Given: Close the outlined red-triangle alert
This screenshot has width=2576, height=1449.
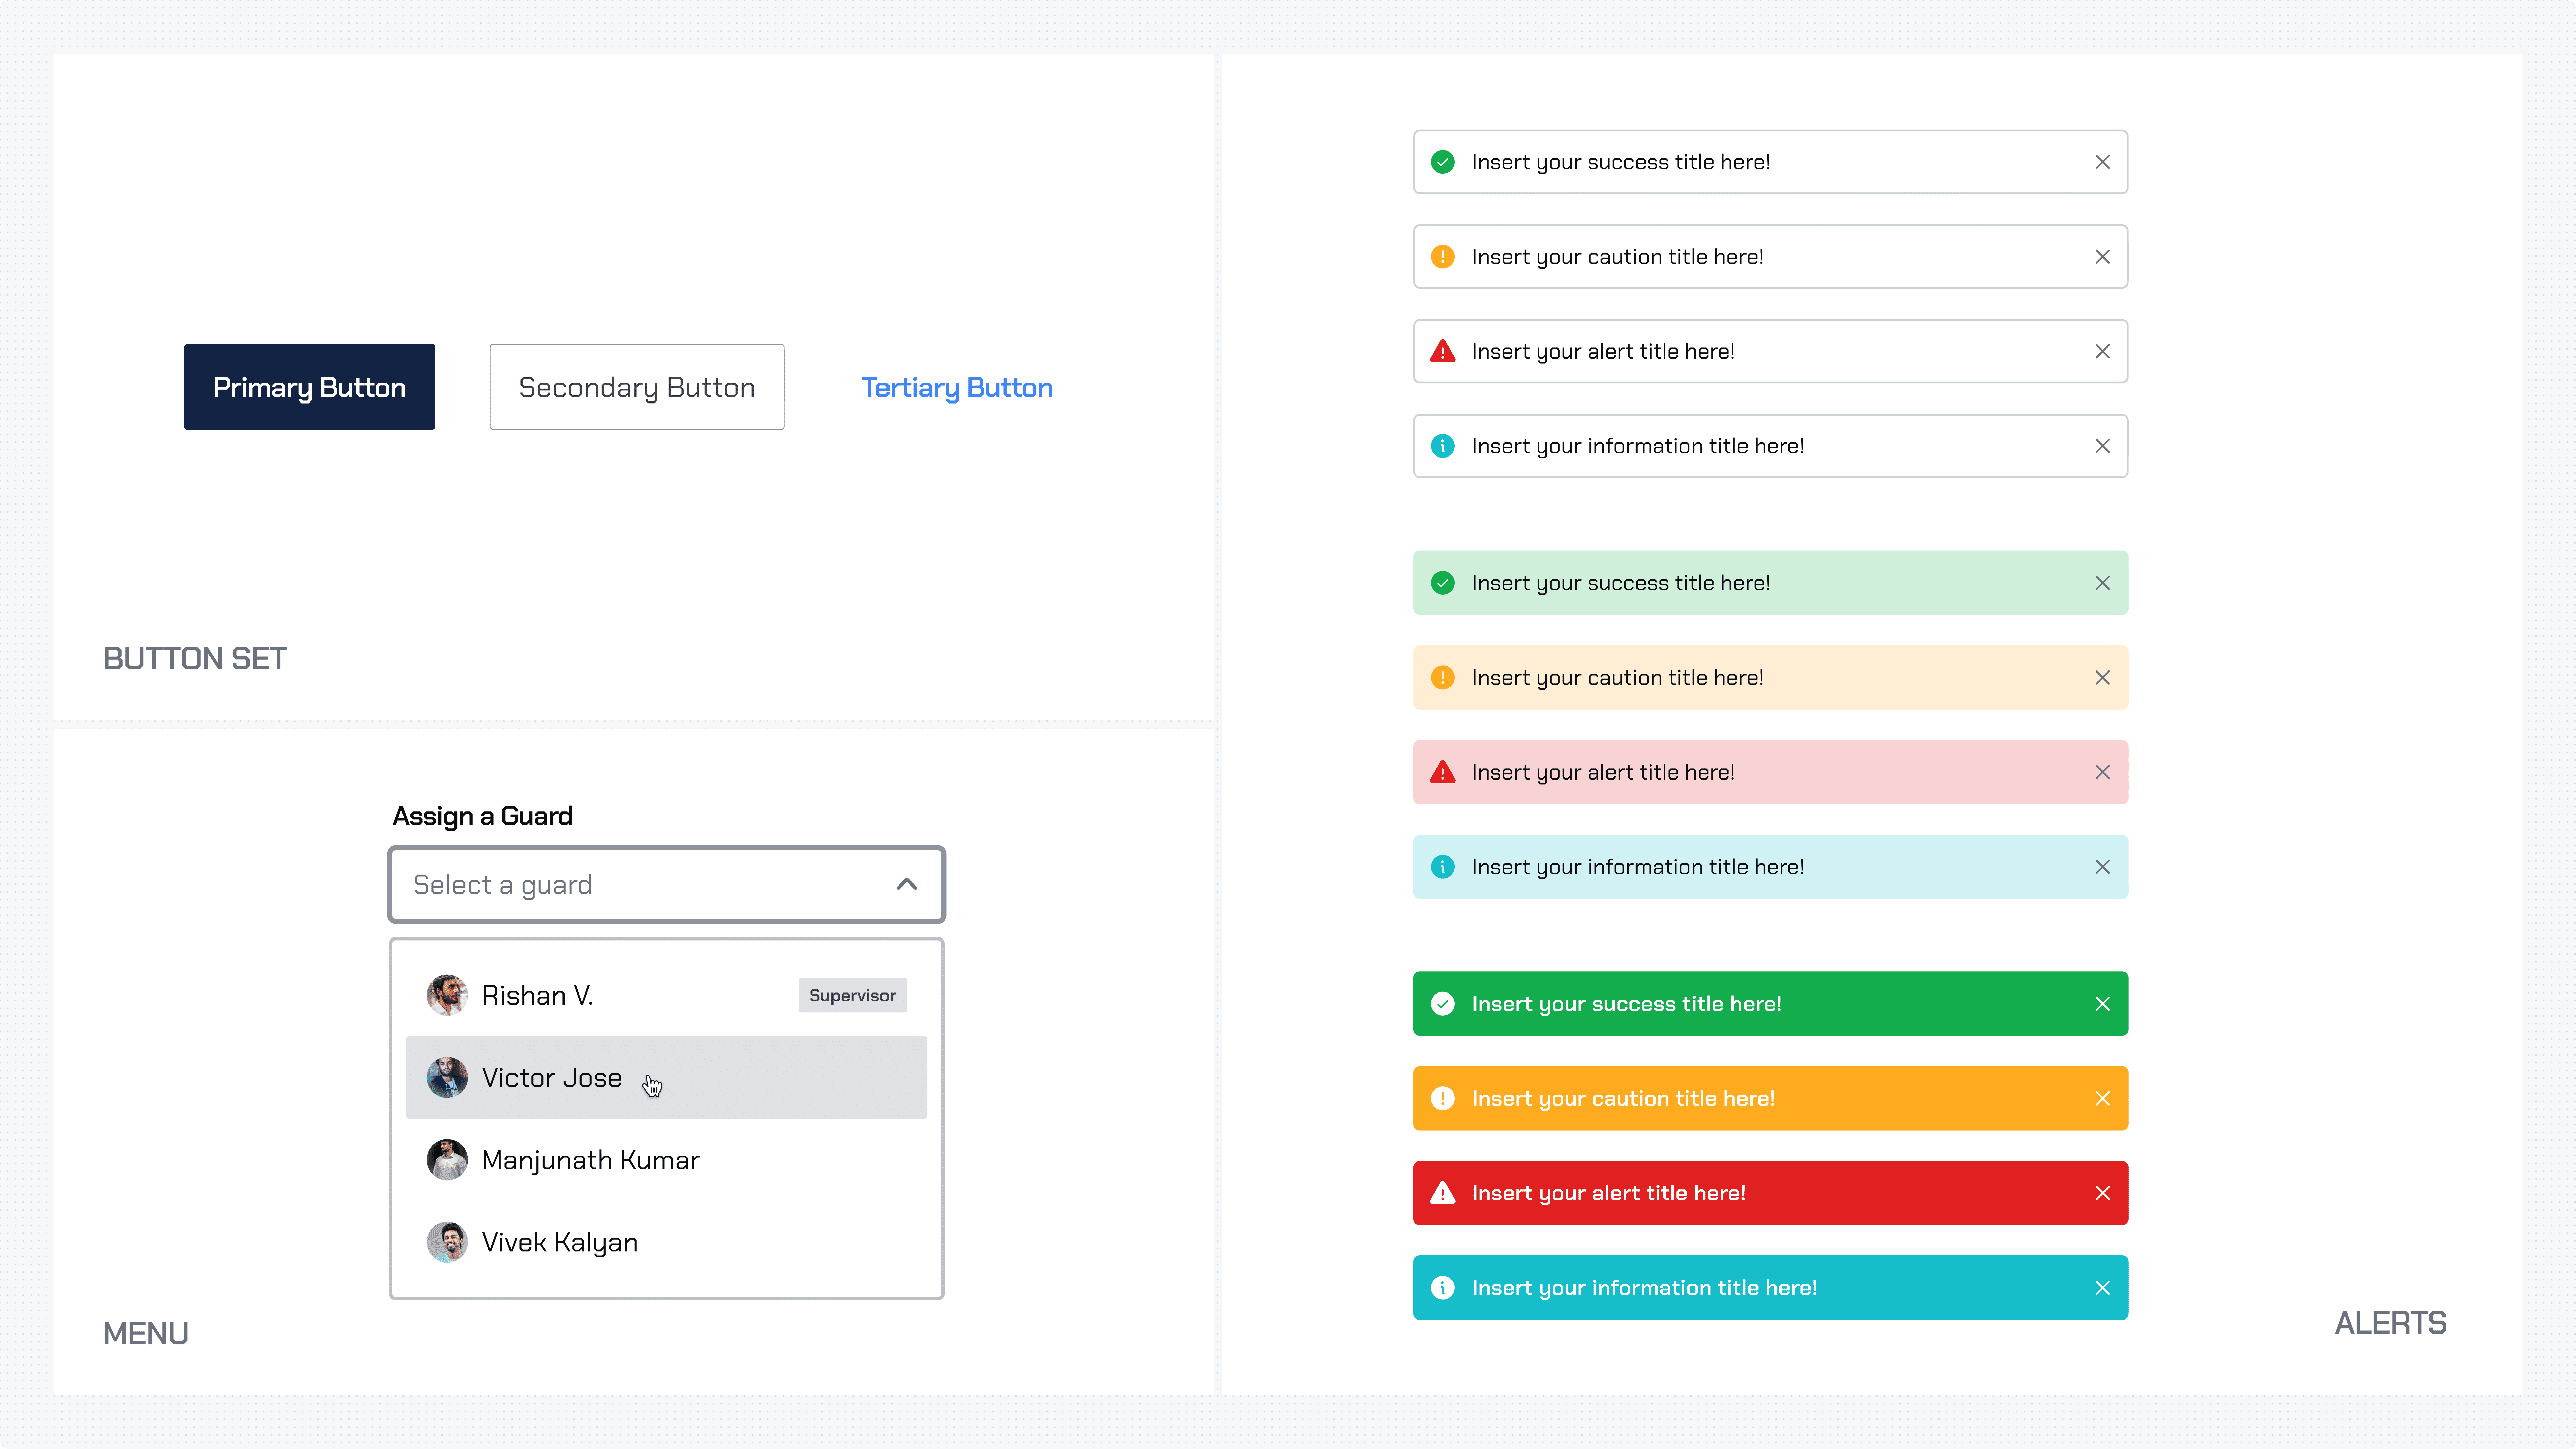Looking at the screenshot, I should pos(2102,351).
